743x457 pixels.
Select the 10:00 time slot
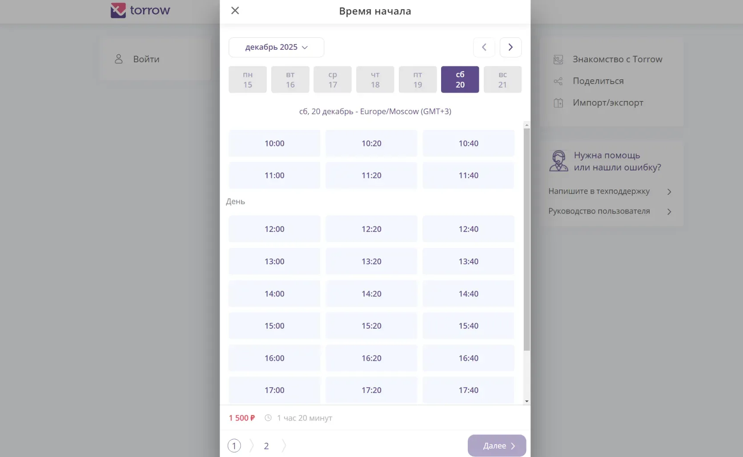[274, 143]
